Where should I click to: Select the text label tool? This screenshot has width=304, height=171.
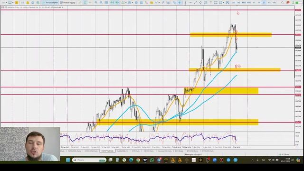(211, 3)
